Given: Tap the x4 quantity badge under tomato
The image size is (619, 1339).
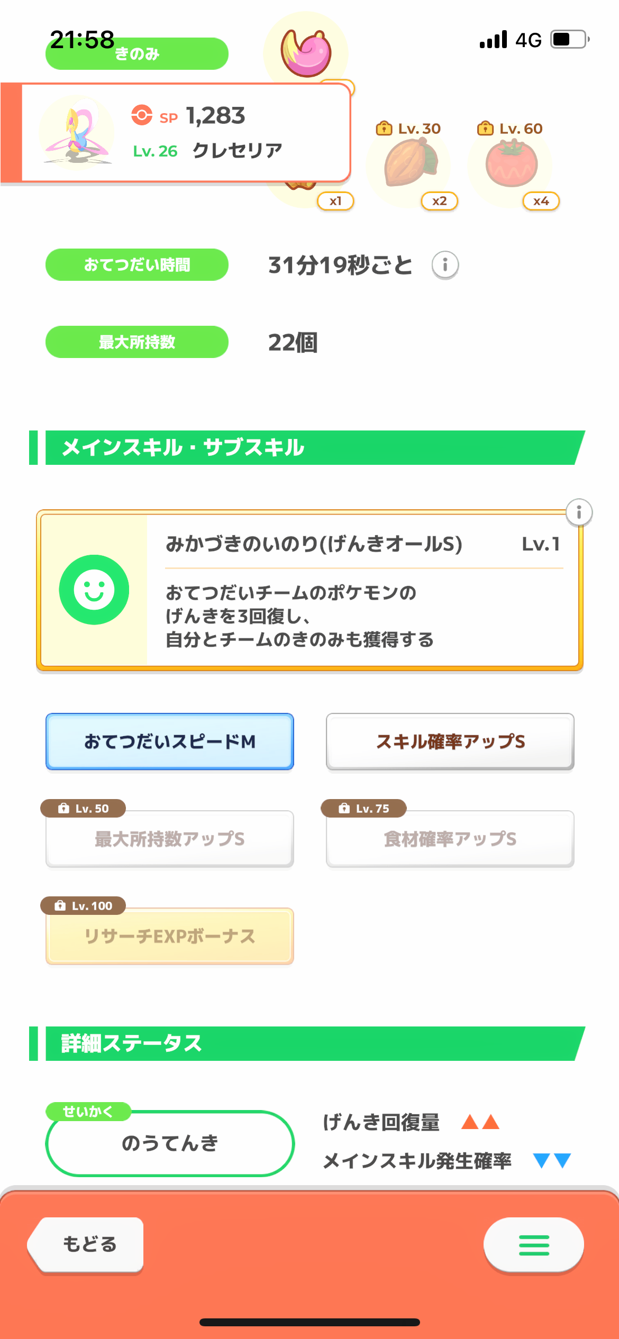Looking at the screenshot, I should [541, 201].
